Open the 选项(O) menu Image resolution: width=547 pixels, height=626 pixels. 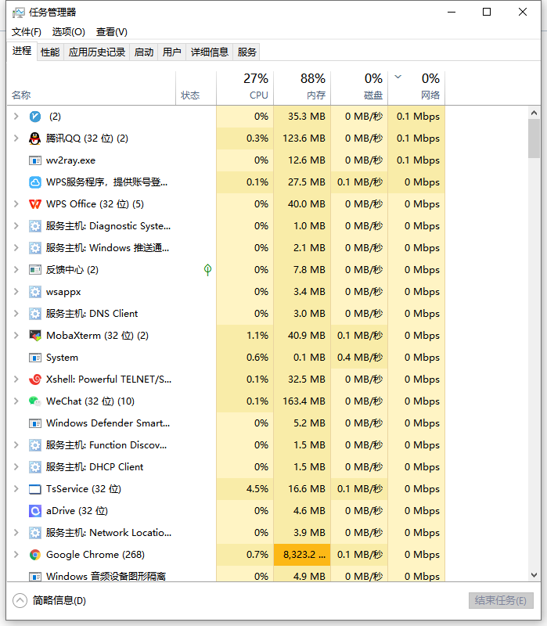(69, 32)
